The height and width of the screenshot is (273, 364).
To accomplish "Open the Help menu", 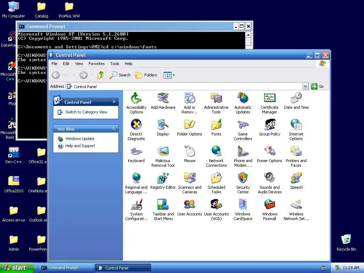I will (128, 64).
